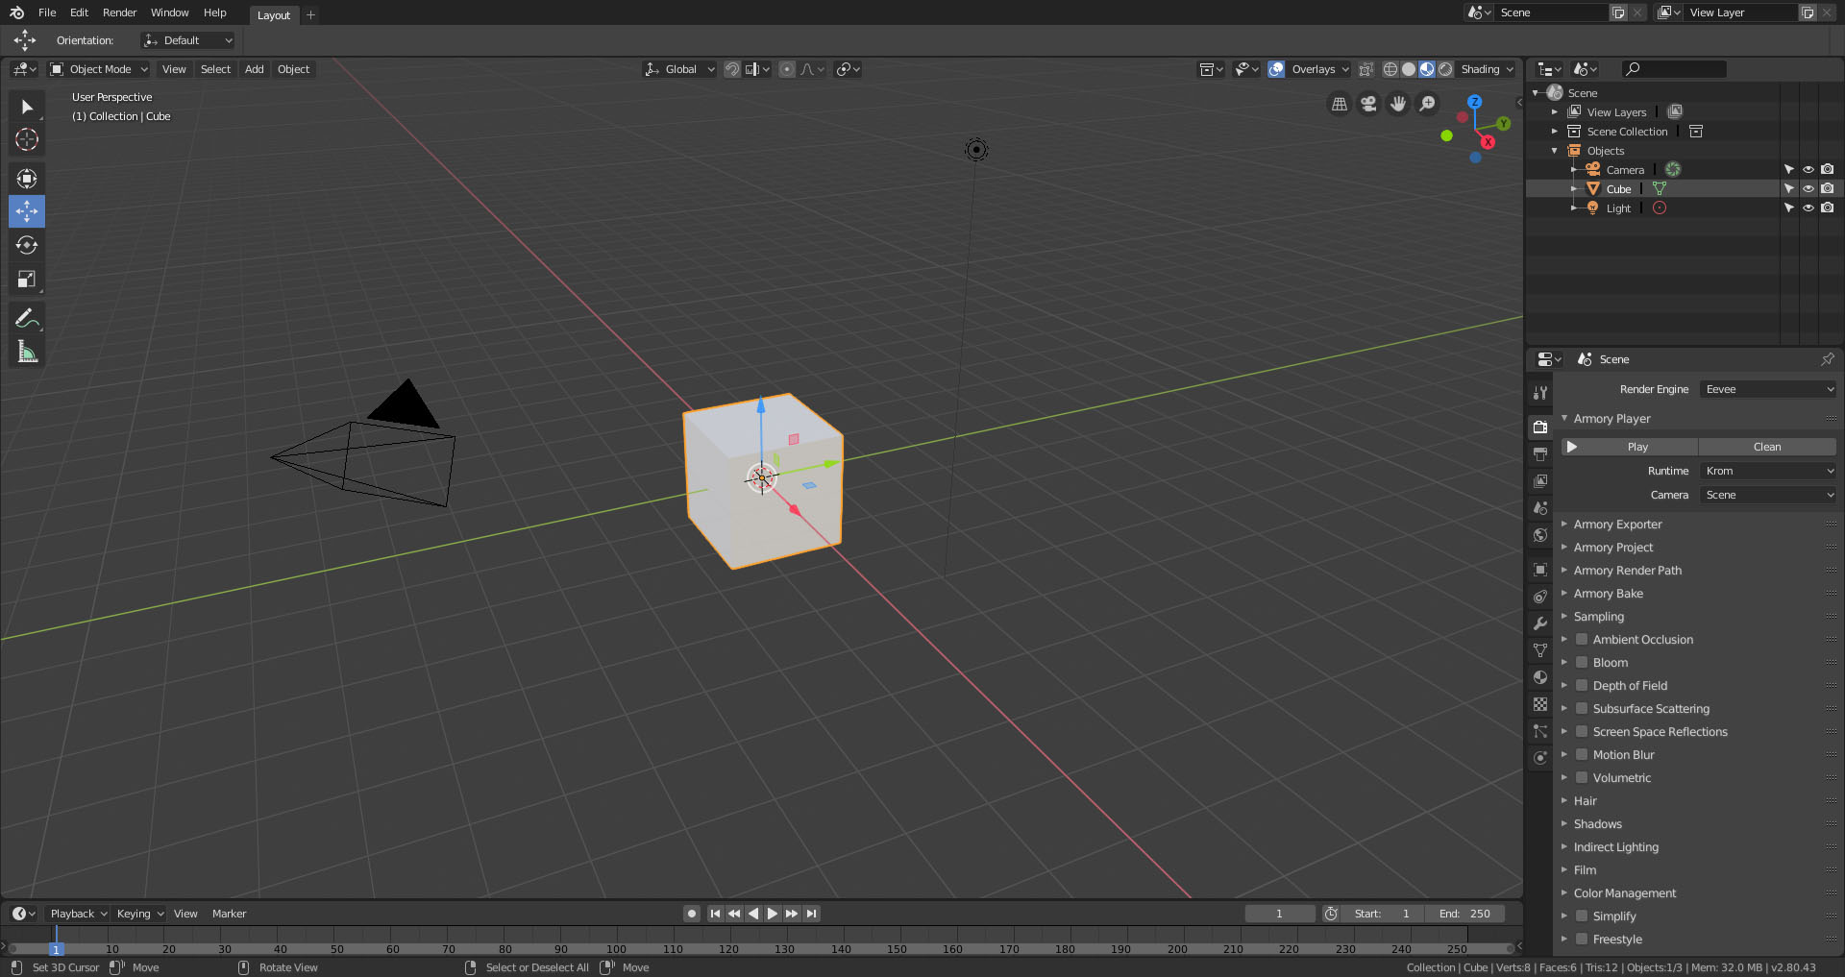This screenshot has width=1845, height=977.
Task: Open the File menu
Action: tap(47, 12)
